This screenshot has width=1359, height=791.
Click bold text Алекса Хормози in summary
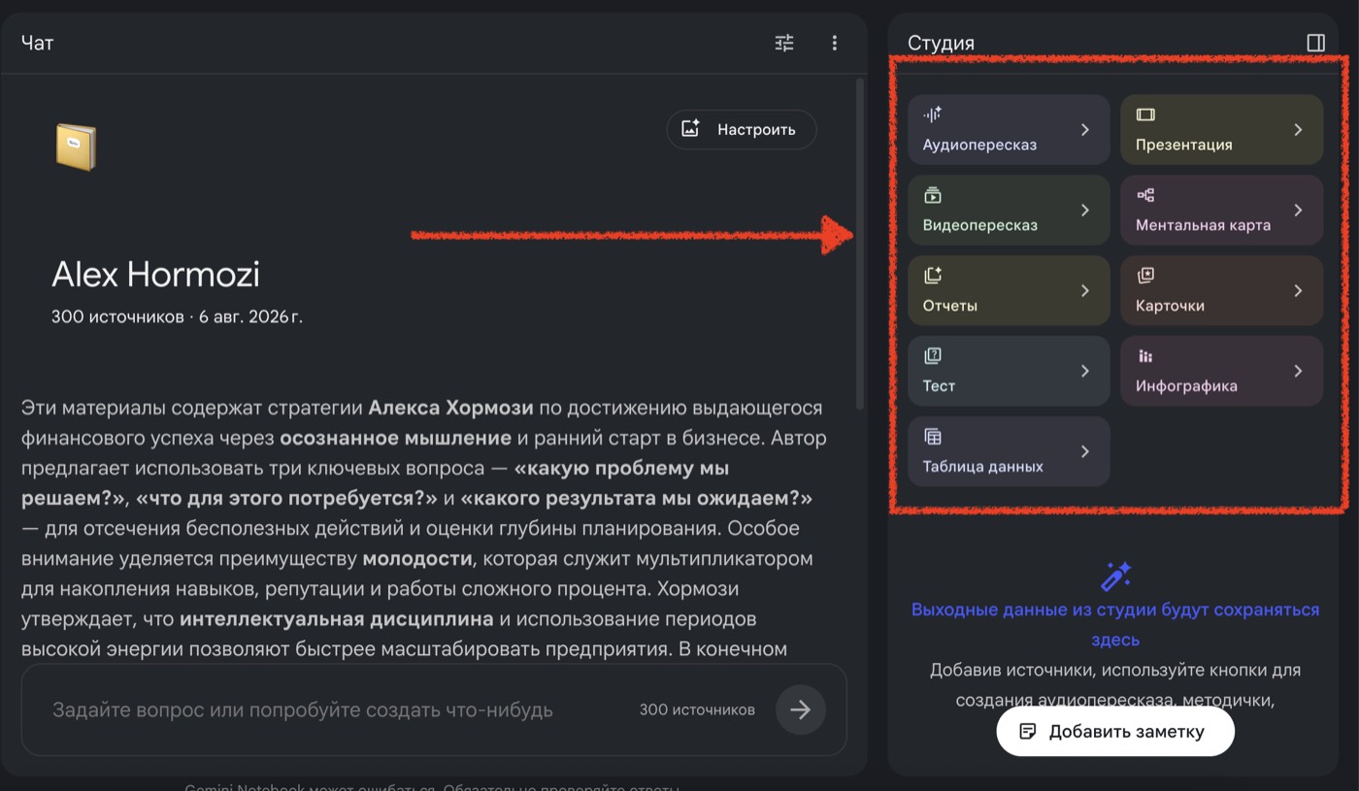point(449,408)
